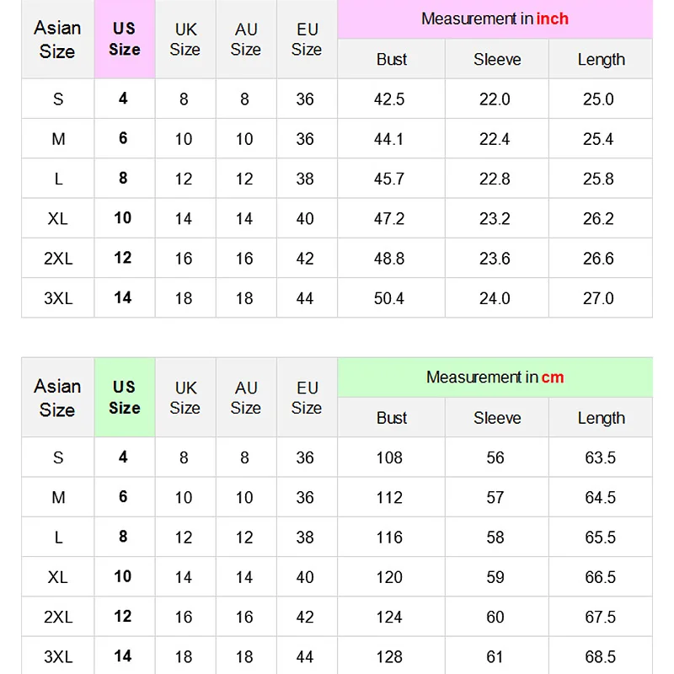Select the XL row label in cm table
The height and width of the screenshot is (674, 674).
point(58,577)
